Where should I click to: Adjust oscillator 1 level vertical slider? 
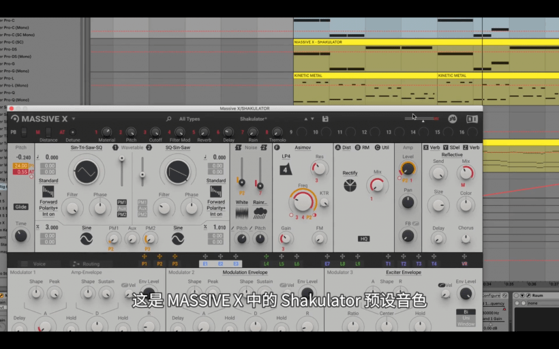[122, 158]
